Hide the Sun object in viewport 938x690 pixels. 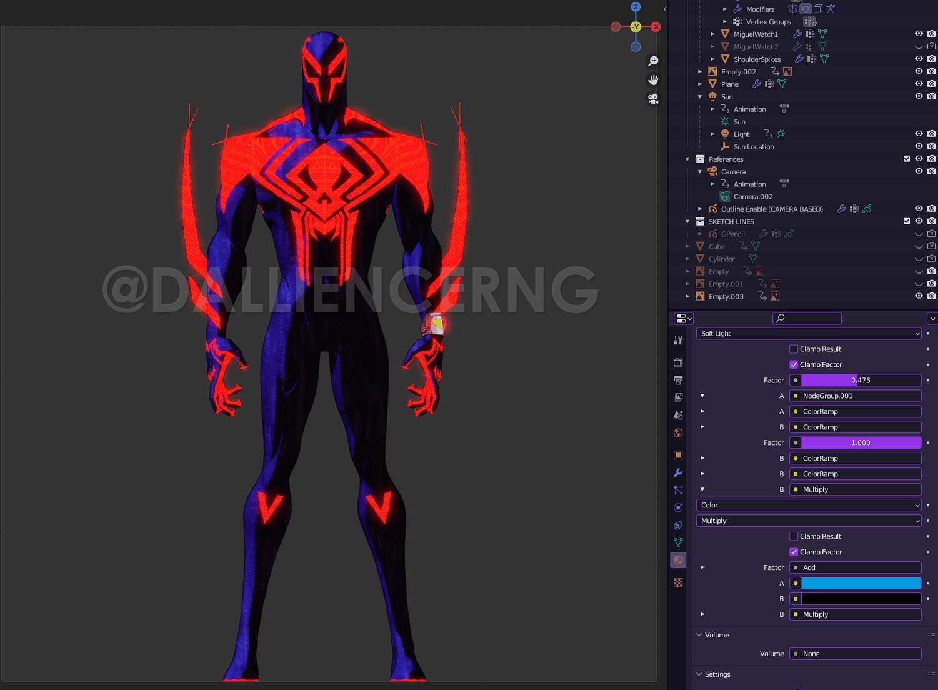(919, 96)
